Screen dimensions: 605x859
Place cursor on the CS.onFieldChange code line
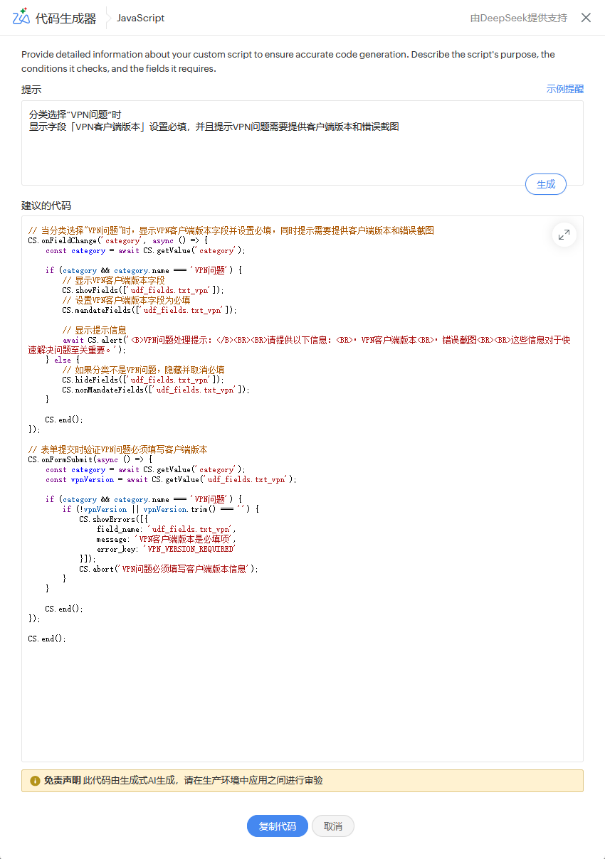[117, 240]
